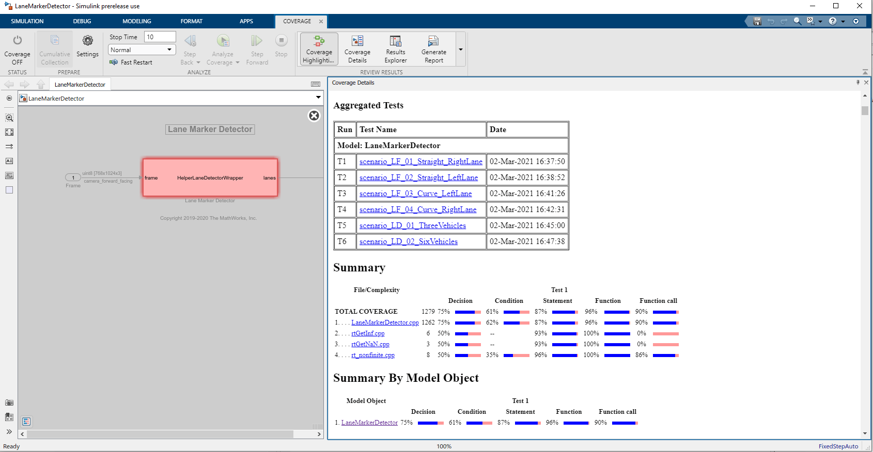The image size is (873, 452).
Task: Expand the LaneMarkerDetector path dropdown
Action: pos(318,98)
